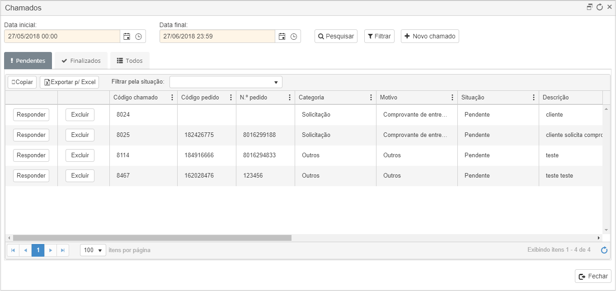The image size is (616, 291).
Task: Select the cell with N.º pedido 8016299188
Action: [265, 135]
